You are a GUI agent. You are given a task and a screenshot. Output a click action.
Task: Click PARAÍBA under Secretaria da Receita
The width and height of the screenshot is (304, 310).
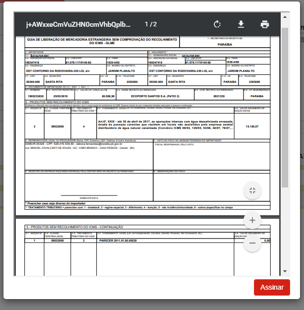(x=225, y=45)
